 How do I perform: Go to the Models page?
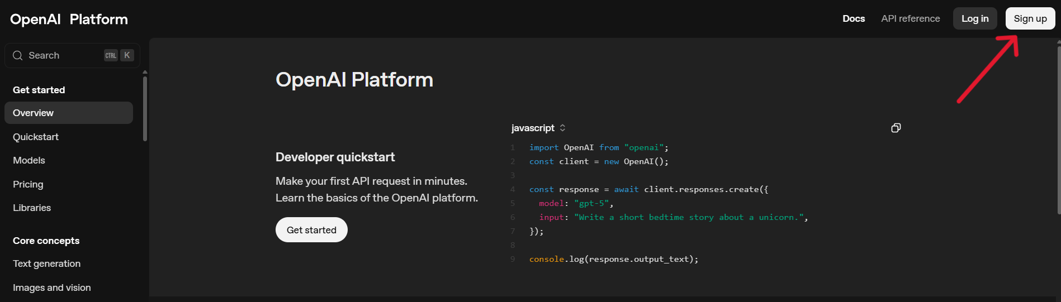tap(29, 160)
